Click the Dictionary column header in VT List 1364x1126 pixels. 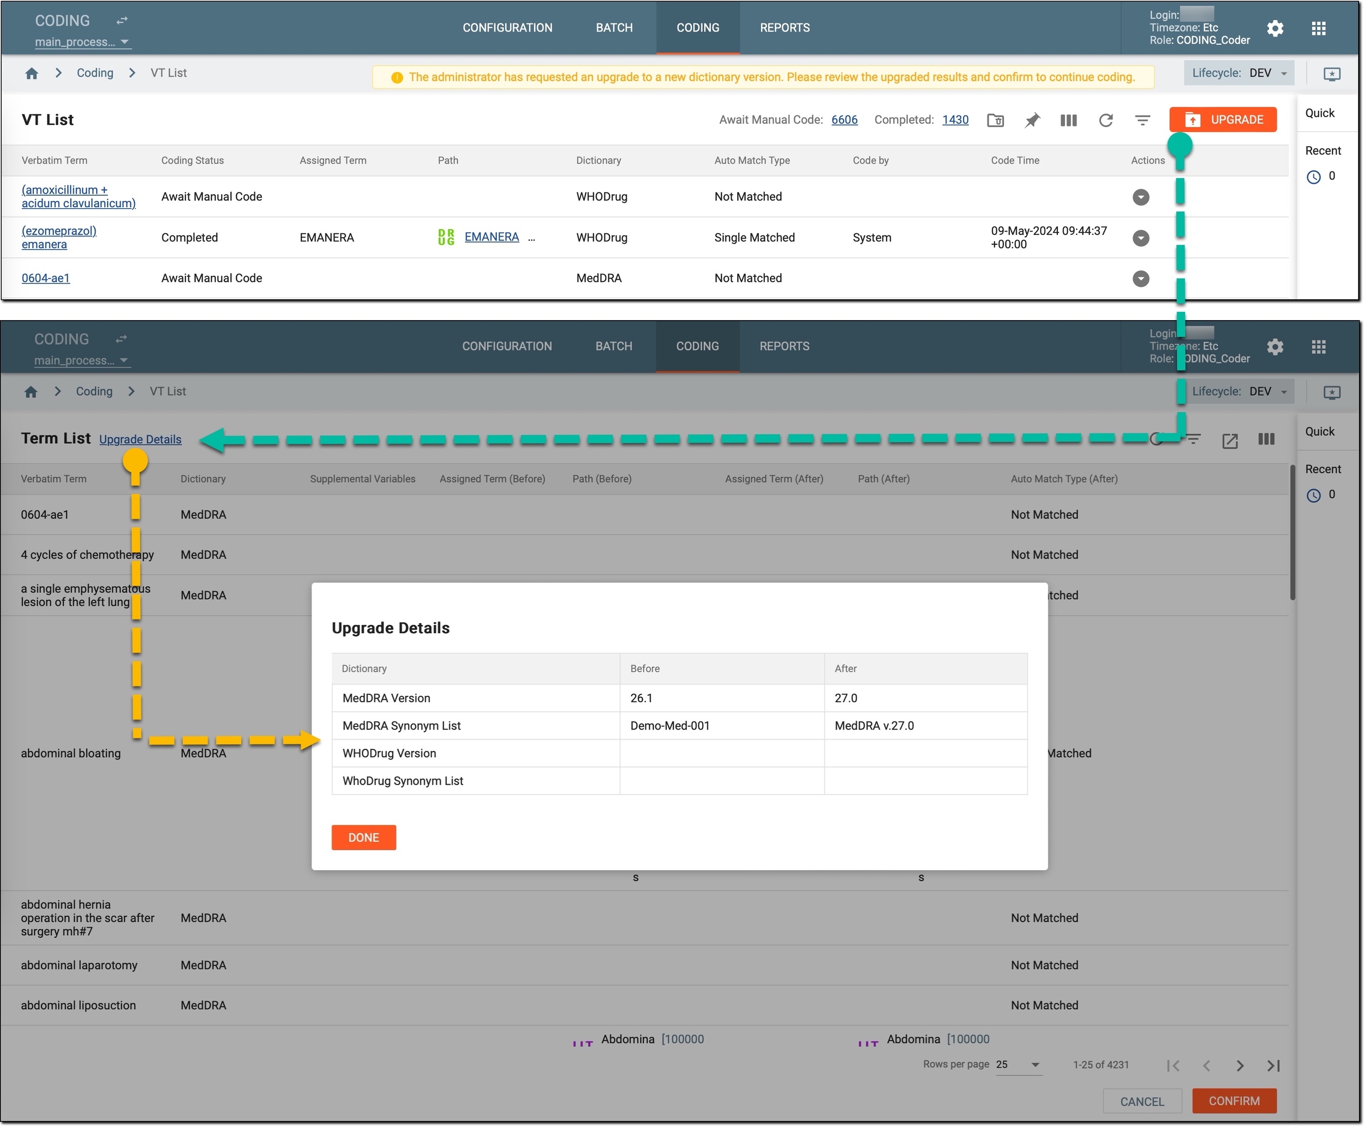(599, 161)
